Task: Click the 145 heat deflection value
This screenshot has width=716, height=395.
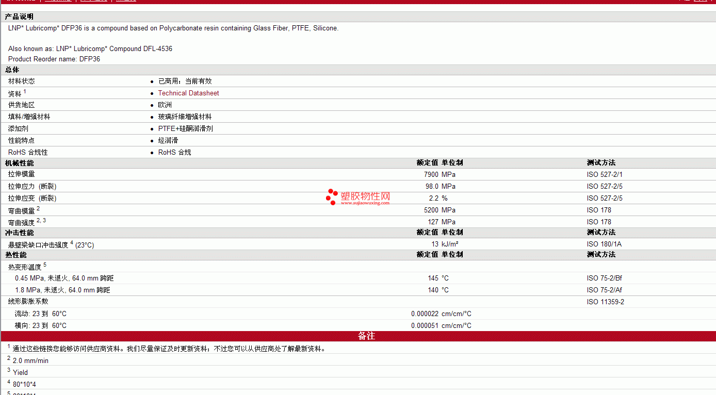Action: 433,278
